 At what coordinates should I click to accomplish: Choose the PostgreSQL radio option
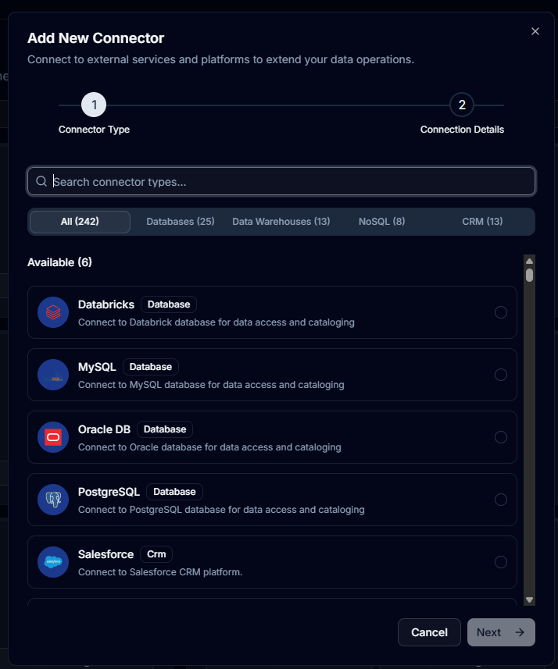(501, 500)
